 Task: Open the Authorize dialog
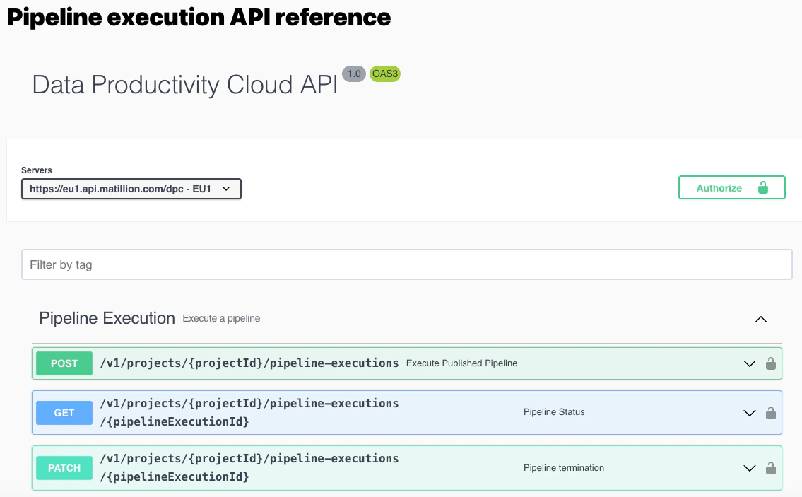coord(719,187)
